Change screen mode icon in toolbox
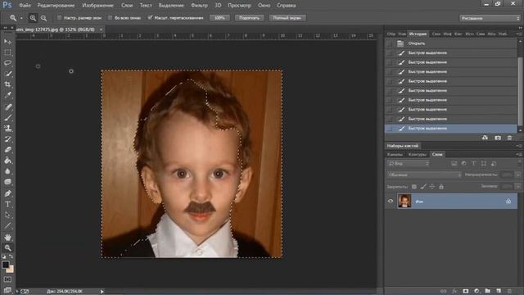 pos(7,289)
